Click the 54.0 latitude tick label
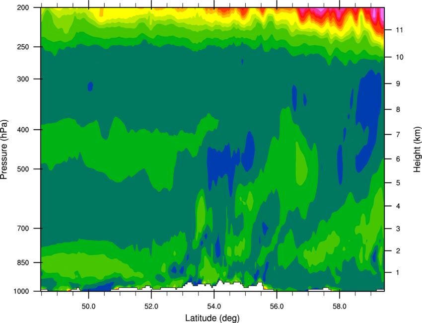The width and height of the screenshot is (422, 323). point(214,306)
